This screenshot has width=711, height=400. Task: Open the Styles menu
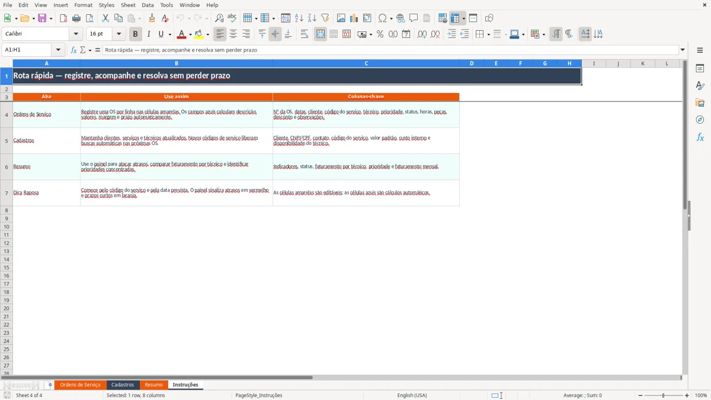click(x=107, y=5)
